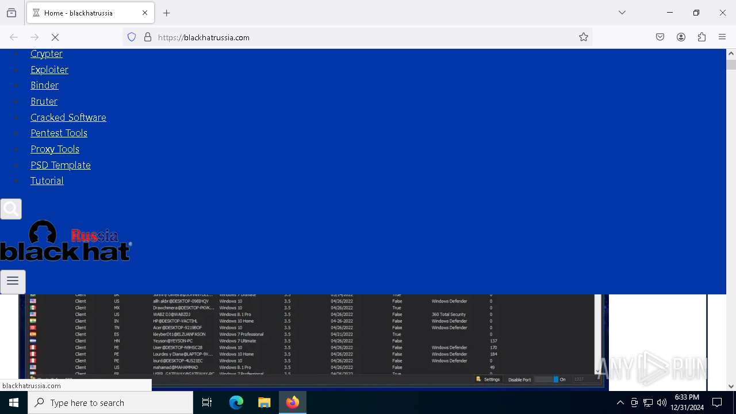This screenshot has height=414, width=736.
Task: Open Task View on the taskbar
Action: 207,402
